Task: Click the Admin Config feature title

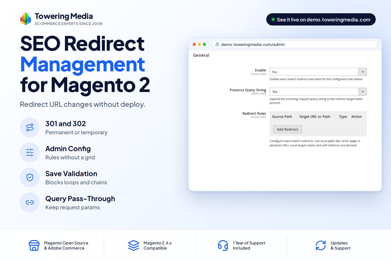Action: point(68,149)
